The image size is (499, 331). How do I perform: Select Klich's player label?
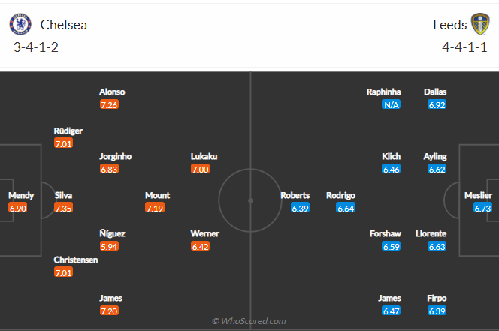pyautogui.click(x=391, y=156)
